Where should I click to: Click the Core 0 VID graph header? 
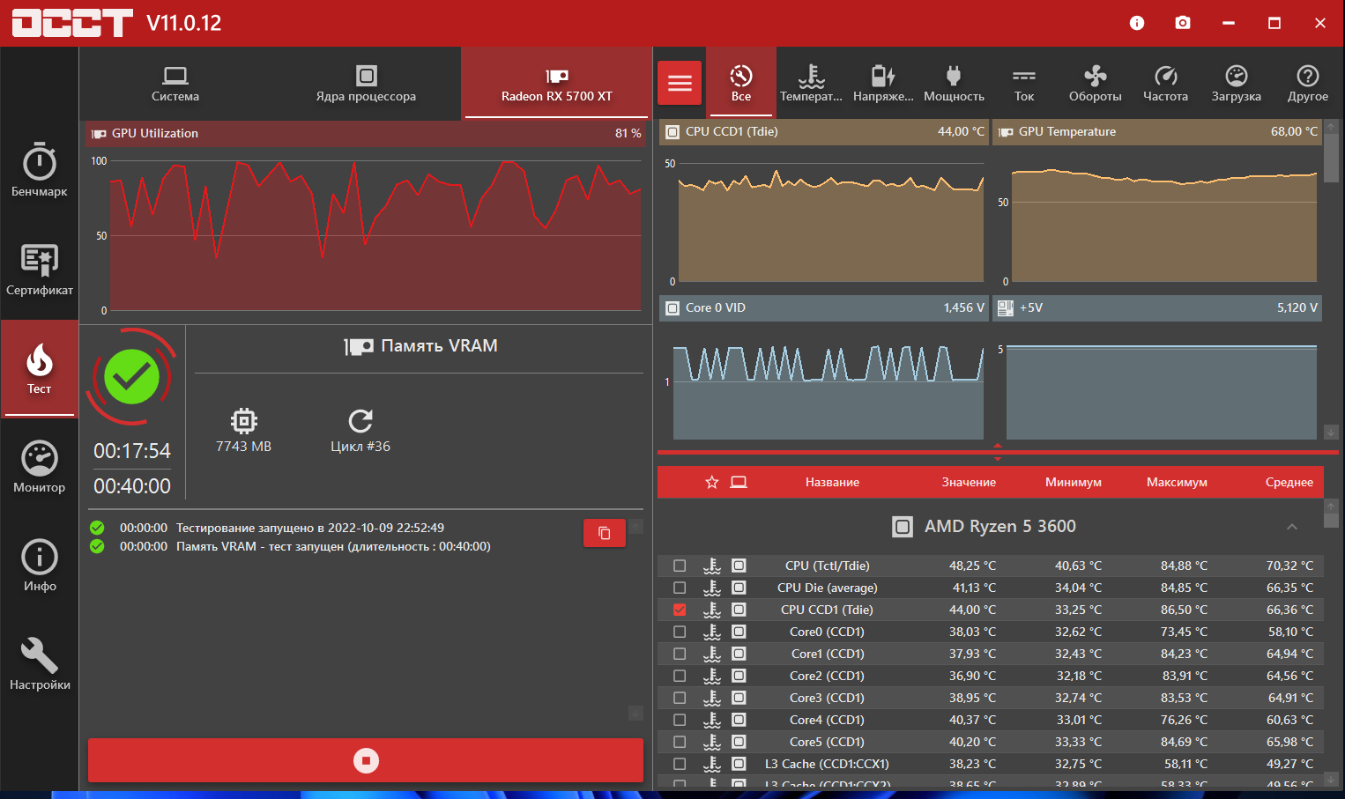click(824, 307)
